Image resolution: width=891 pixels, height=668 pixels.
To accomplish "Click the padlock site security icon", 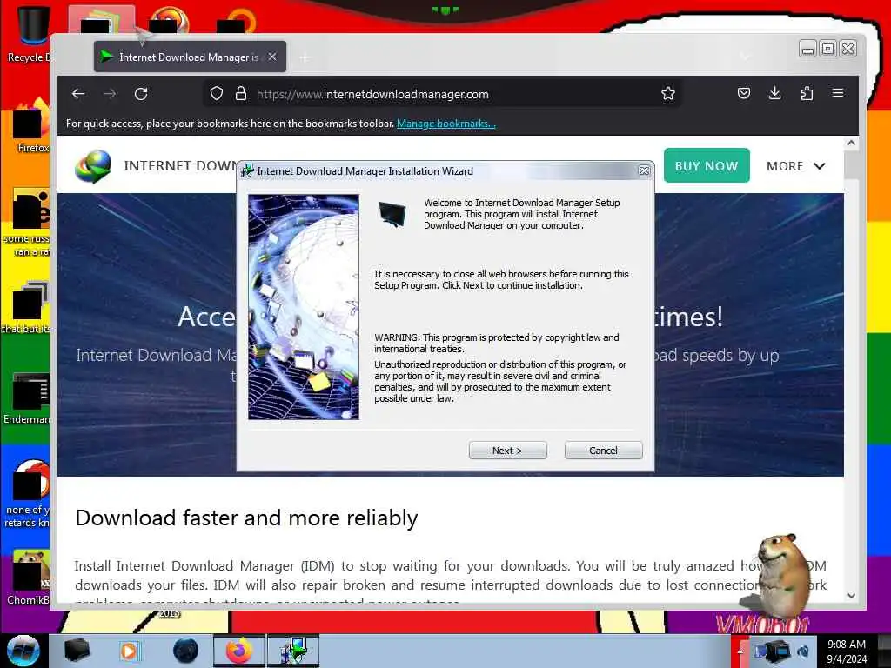I will pyautogui.click(x=241, y=93).
